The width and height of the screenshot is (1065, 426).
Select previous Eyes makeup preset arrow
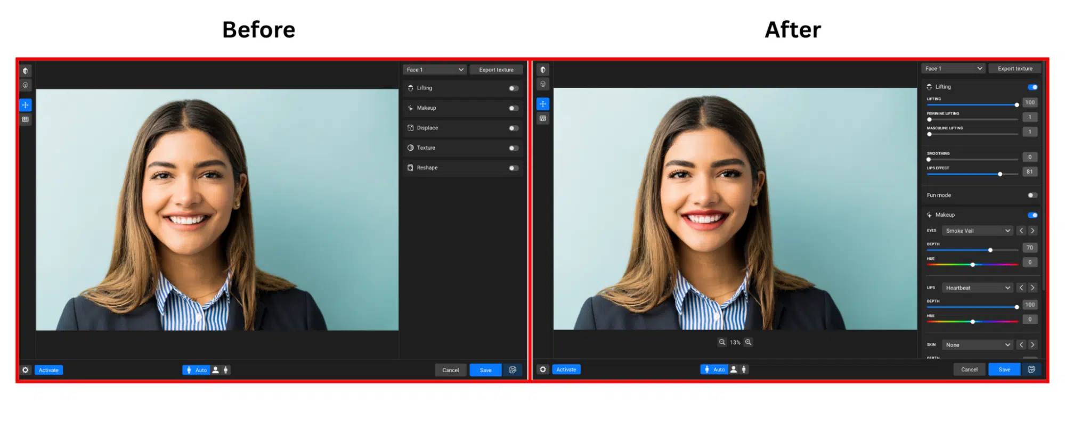click(1021, 231)
